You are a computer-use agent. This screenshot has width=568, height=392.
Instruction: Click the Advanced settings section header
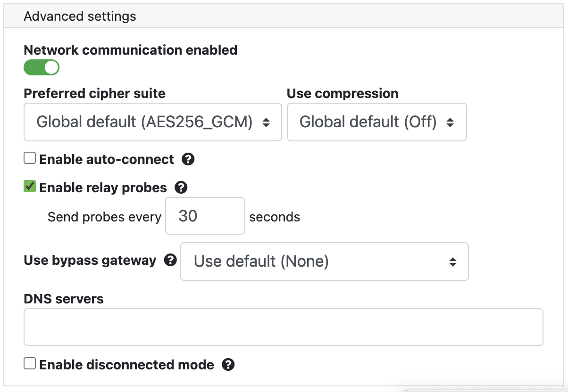80,16
